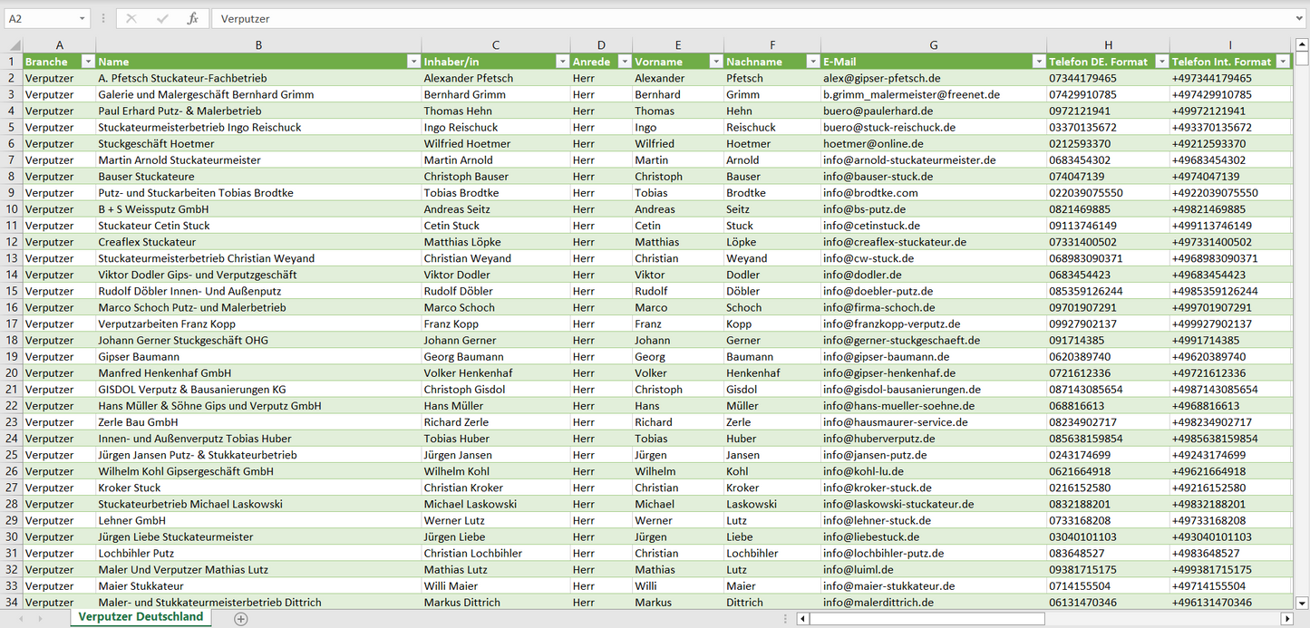This screenshot has width=1310, height=628.
Task: Click the Cancel X icon in formula bar
Action: click(131, 18)
